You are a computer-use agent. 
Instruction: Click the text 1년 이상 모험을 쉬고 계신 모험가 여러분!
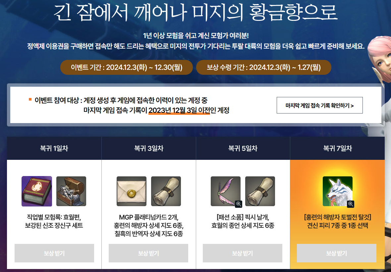(196, 36)
